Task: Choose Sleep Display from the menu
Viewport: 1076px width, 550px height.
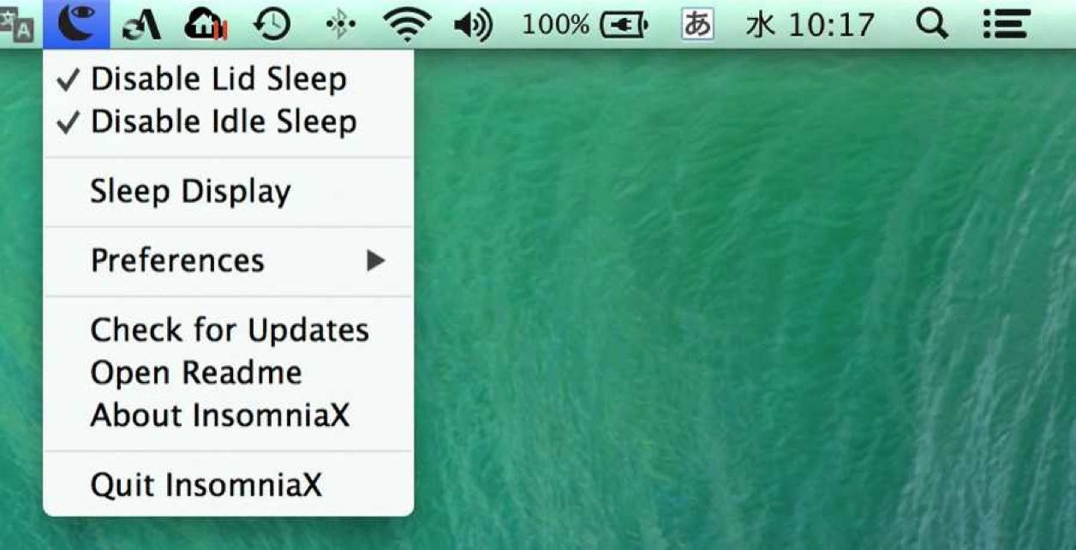Action: pos(228,191)
